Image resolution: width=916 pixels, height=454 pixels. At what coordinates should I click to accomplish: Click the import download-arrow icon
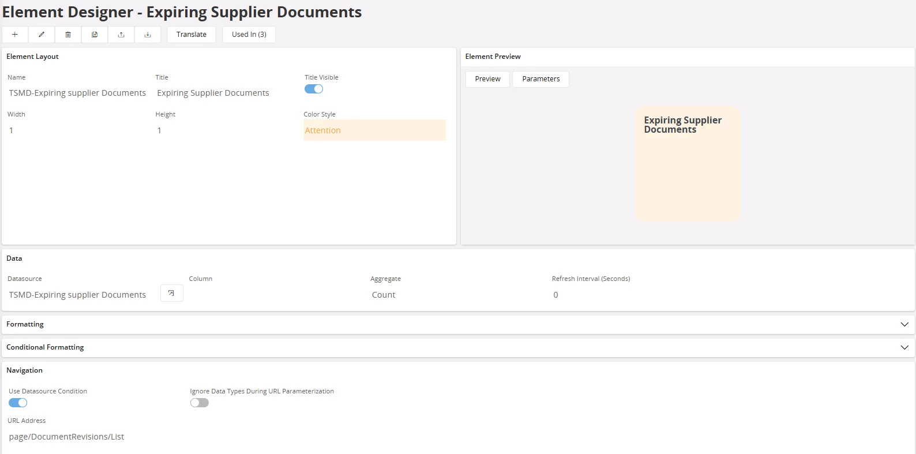148,35
